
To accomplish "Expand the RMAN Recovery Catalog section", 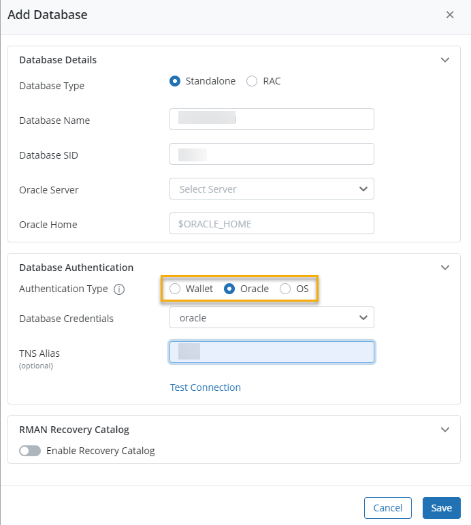I will point(445,430).
